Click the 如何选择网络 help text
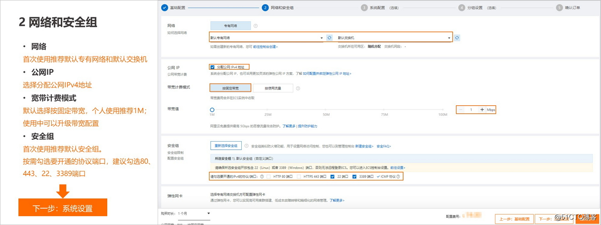Viewport: 601px width, 225px height. pyautogui.click(x=177, y=33)
